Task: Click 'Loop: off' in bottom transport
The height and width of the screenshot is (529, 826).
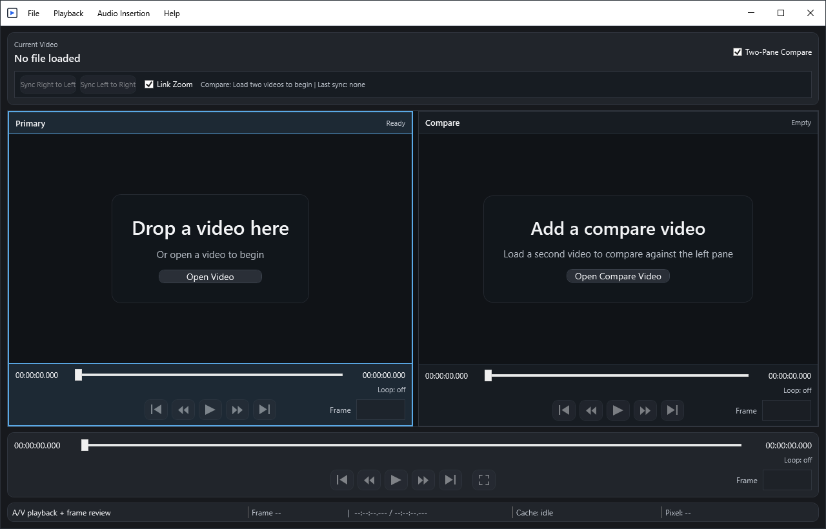Action: click(x=798, y=460)
